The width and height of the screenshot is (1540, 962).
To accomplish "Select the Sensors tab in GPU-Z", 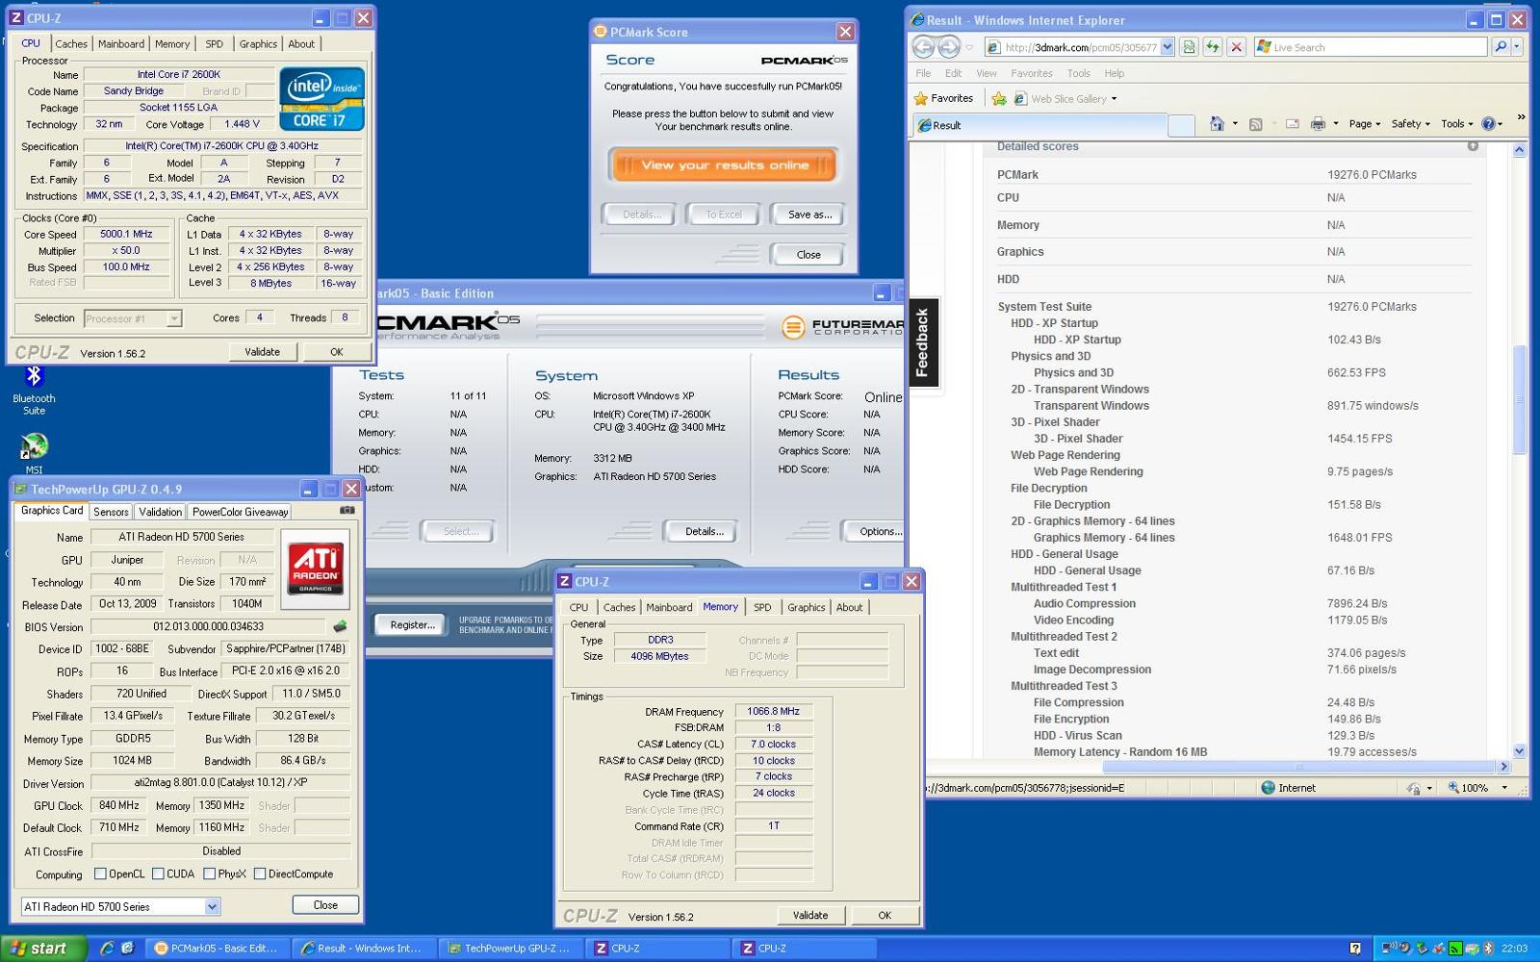I will (111, 512).
